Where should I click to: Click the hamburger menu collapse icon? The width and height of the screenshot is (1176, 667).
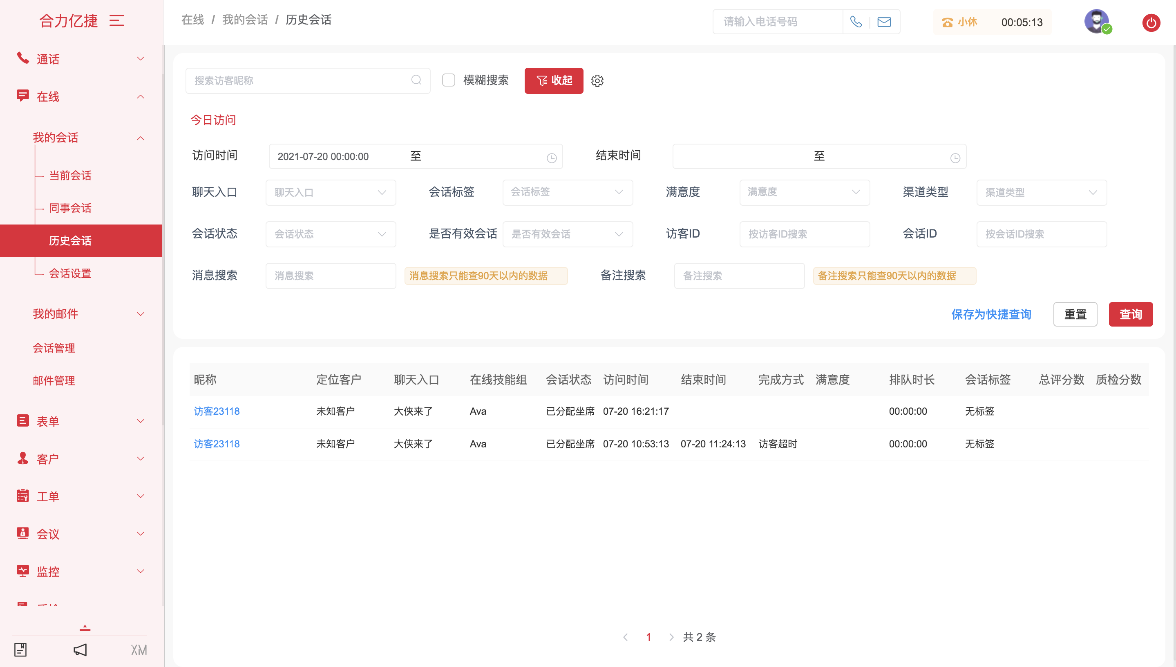click(116, 21)
